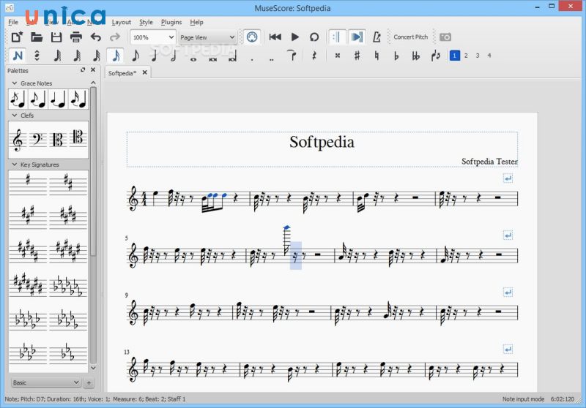The image size is (586, 408).
Task: Click the MIDI input toggle icon
Action: click(x=252, y=37)
